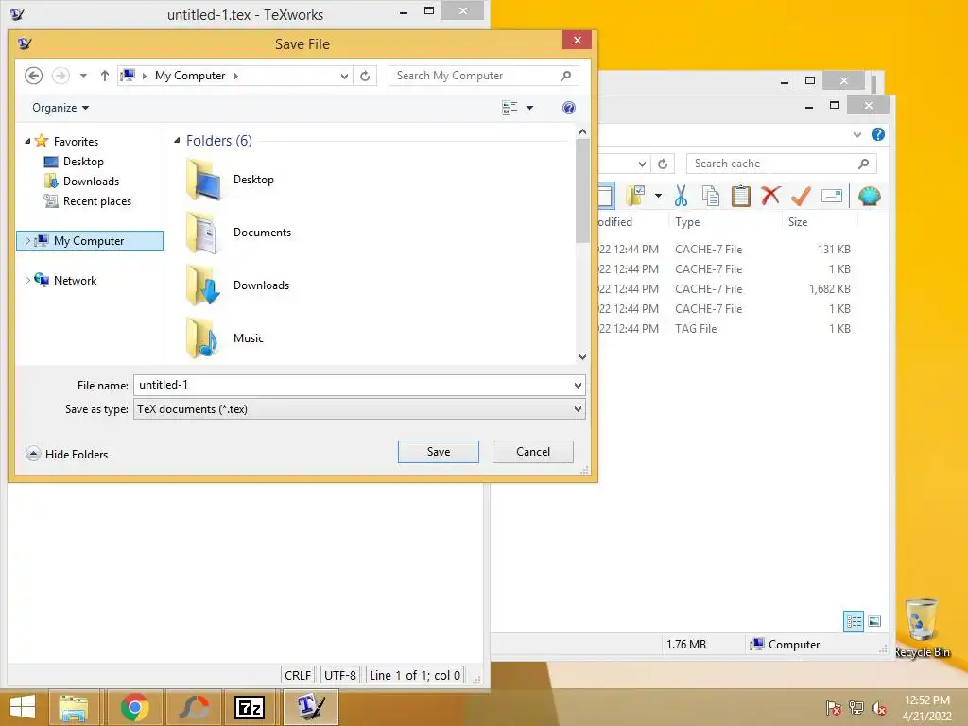Click the Explorer window Help icon
Screen dimensions: 968x726
click(878, 134)
